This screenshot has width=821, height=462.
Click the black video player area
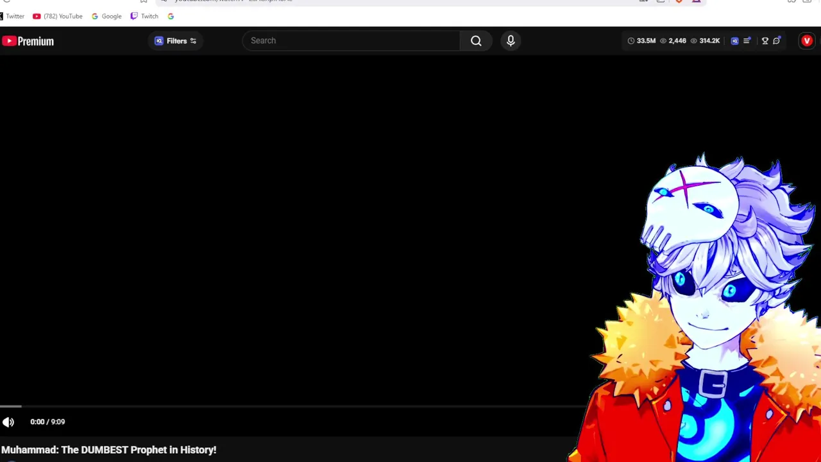pos(292,231)
